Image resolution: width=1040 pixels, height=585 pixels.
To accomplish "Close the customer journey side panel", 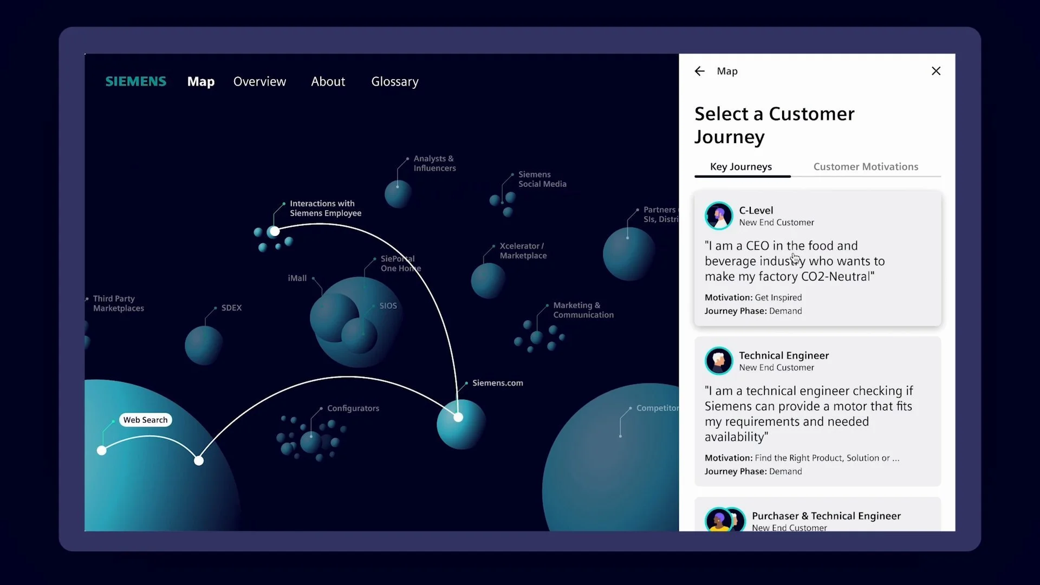I will [935, 71].
